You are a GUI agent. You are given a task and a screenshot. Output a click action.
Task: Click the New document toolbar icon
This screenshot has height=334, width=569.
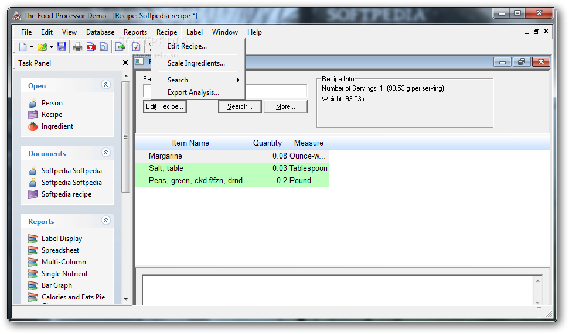23,47
